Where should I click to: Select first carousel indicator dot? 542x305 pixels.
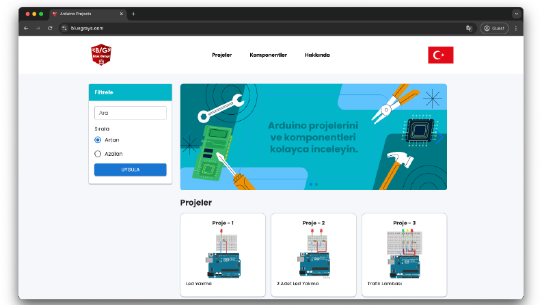click(311, 185)
